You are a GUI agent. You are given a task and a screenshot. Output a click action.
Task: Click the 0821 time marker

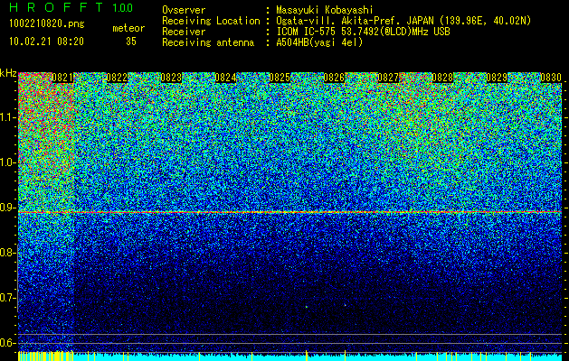(x=62, y=78)
